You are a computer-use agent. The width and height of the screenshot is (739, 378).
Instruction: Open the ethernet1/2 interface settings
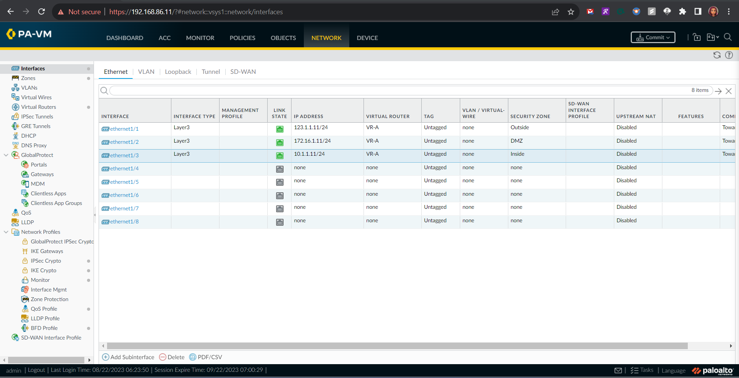tap(124, 142)
